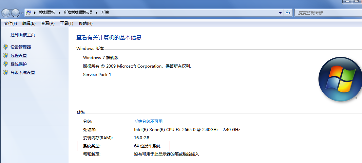Click the Back navigation arrow button
The height and width of the screenshot is (163, 362).
[6, 13]
